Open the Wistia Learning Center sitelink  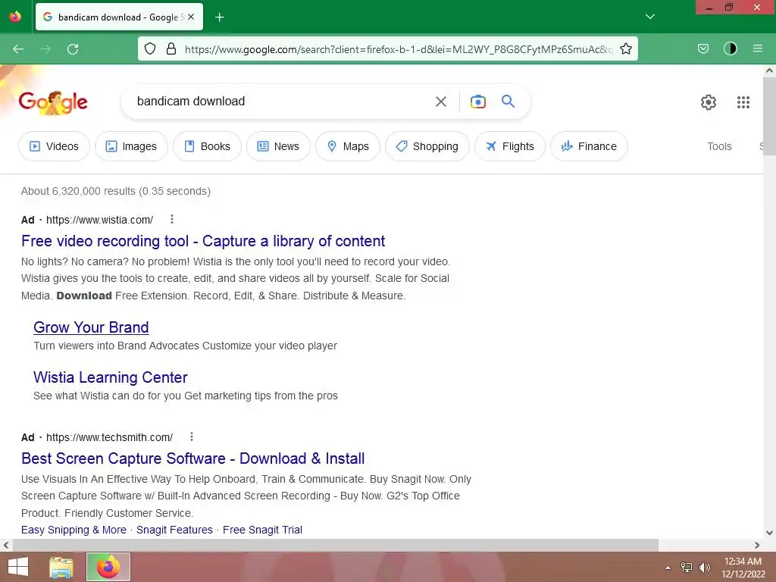[111, 377]
